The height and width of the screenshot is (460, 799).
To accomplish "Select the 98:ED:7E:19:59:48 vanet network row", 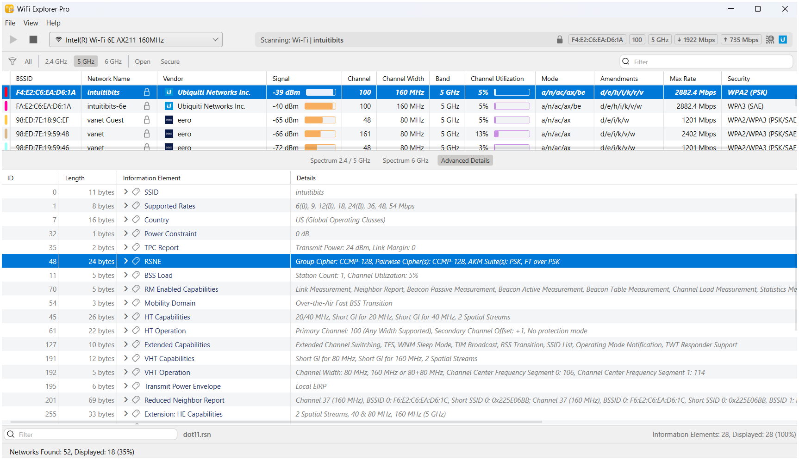I will 399,134.
